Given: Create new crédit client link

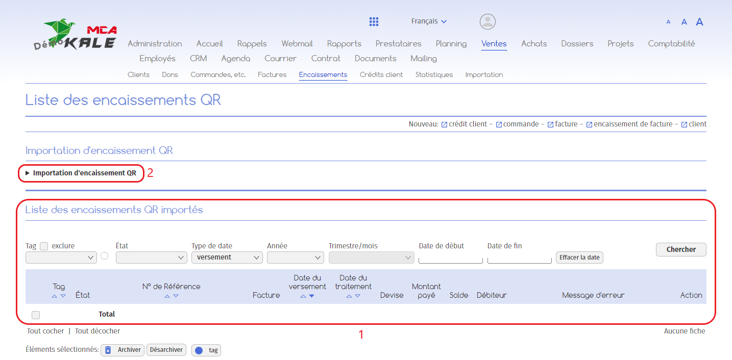Looking at the screenshot, I should (464, 124).
